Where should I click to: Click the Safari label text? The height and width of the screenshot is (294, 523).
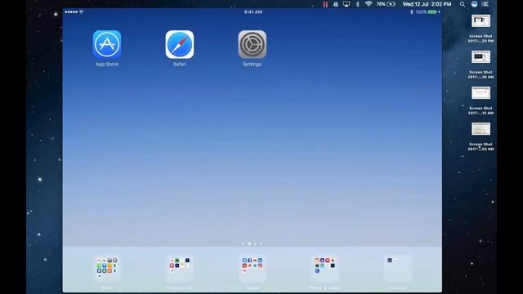[x=180, y=64]
